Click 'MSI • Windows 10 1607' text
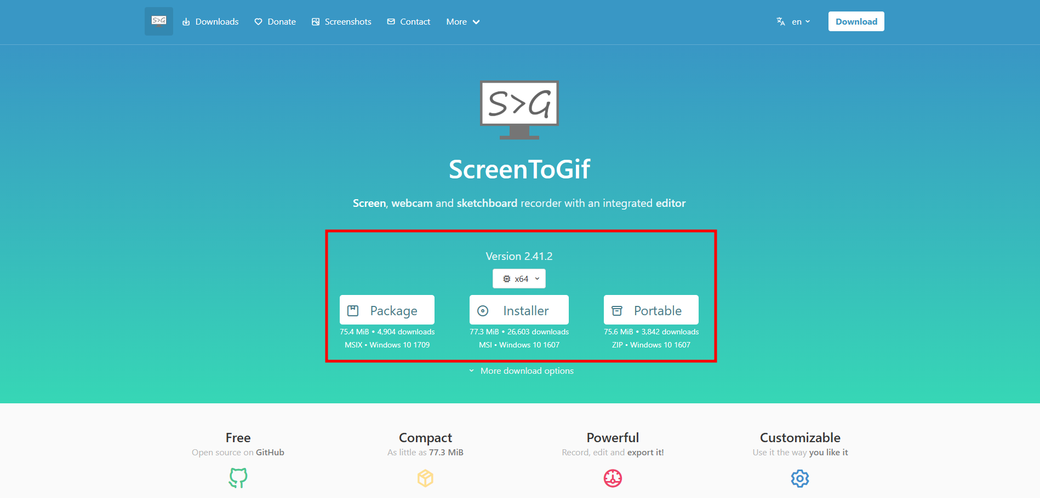Screen dimensions: 1040x498 tap(519, 345)
